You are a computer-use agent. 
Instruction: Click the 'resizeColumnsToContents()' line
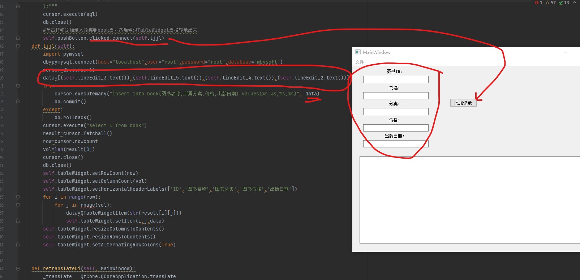[x=103, y=229]
